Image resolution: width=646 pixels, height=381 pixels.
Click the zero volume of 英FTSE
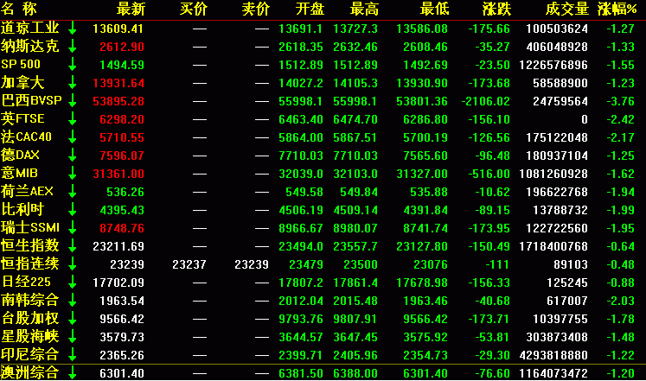(x=585, y=119)
